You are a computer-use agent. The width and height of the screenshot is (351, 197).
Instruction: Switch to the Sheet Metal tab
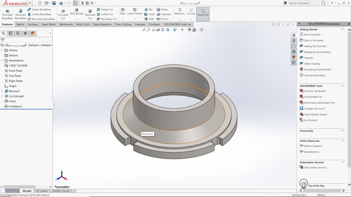tap(49, 24)
